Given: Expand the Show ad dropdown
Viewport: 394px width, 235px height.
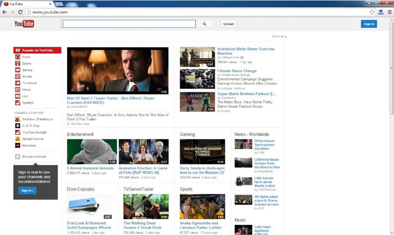Looking at the screenshot, I should coord(279,37).
